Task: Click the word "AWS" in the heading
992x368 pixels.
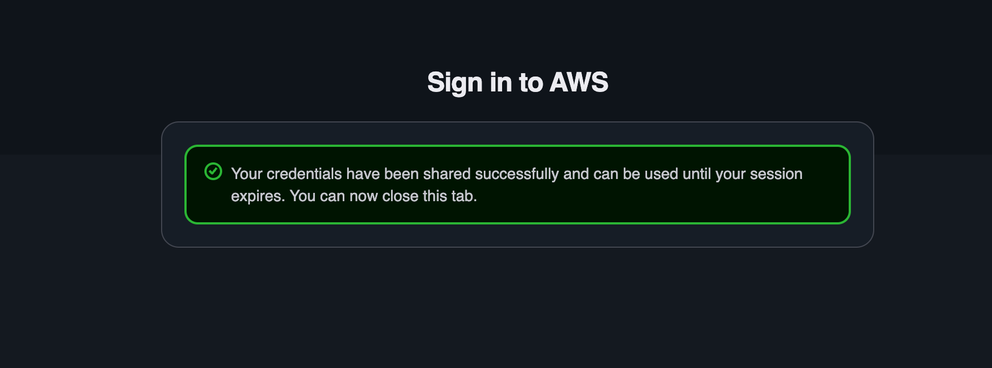Action: 578,83
